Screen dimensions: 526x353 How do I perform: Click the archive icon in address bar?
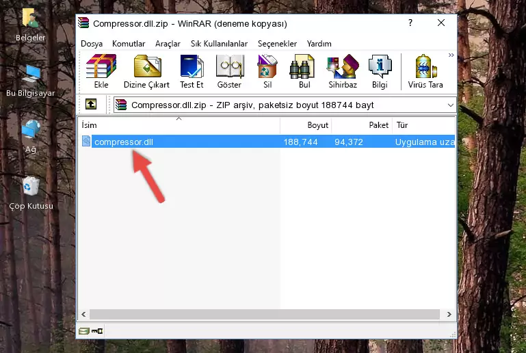point(121,105)
